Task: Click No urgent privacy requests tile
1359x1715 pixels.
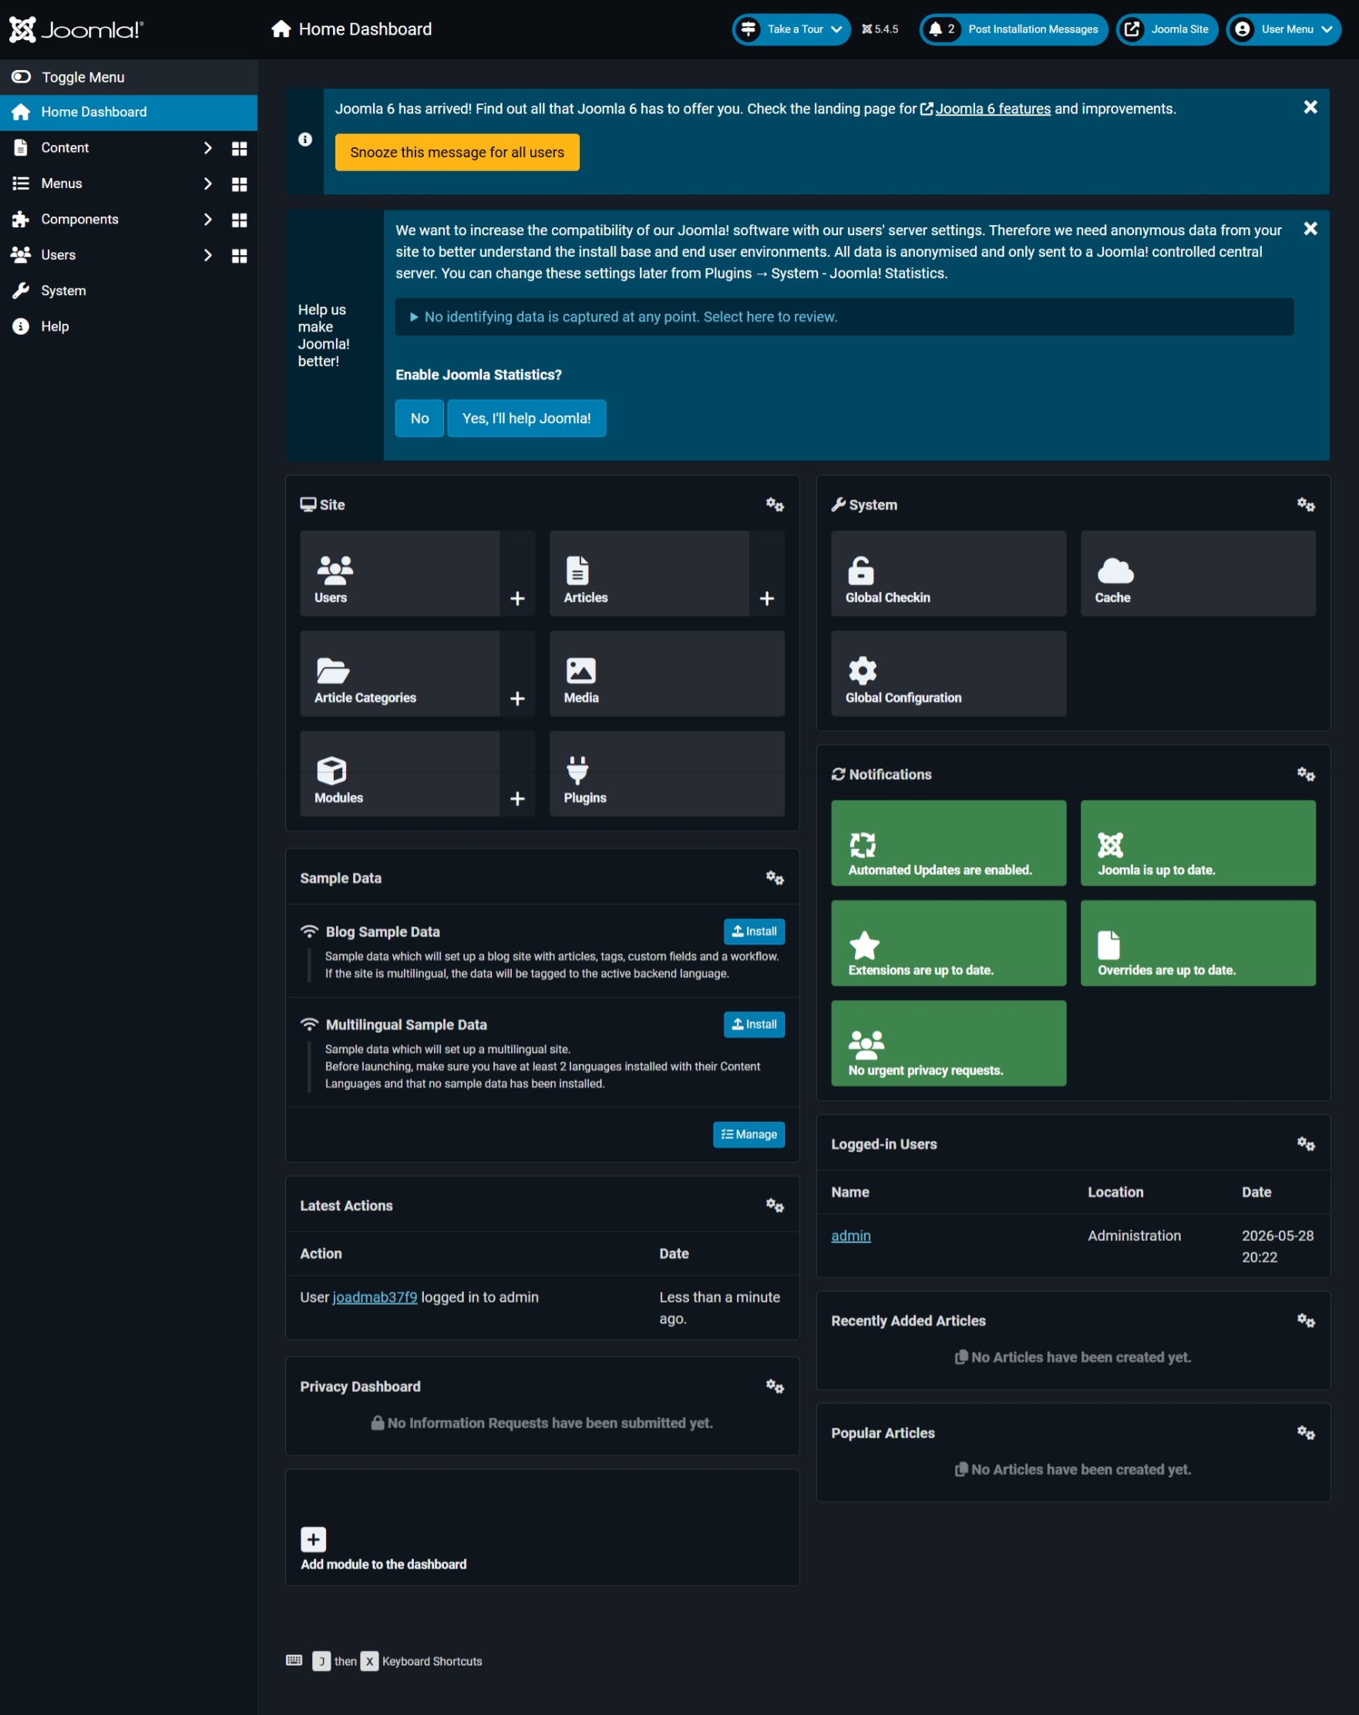Action: pos(948,1044)
